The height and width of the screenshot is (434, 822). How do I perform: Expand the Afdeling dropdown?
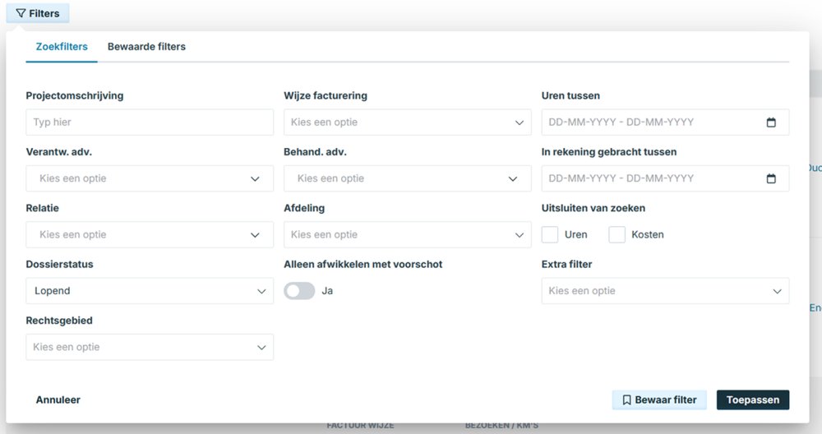407,235
